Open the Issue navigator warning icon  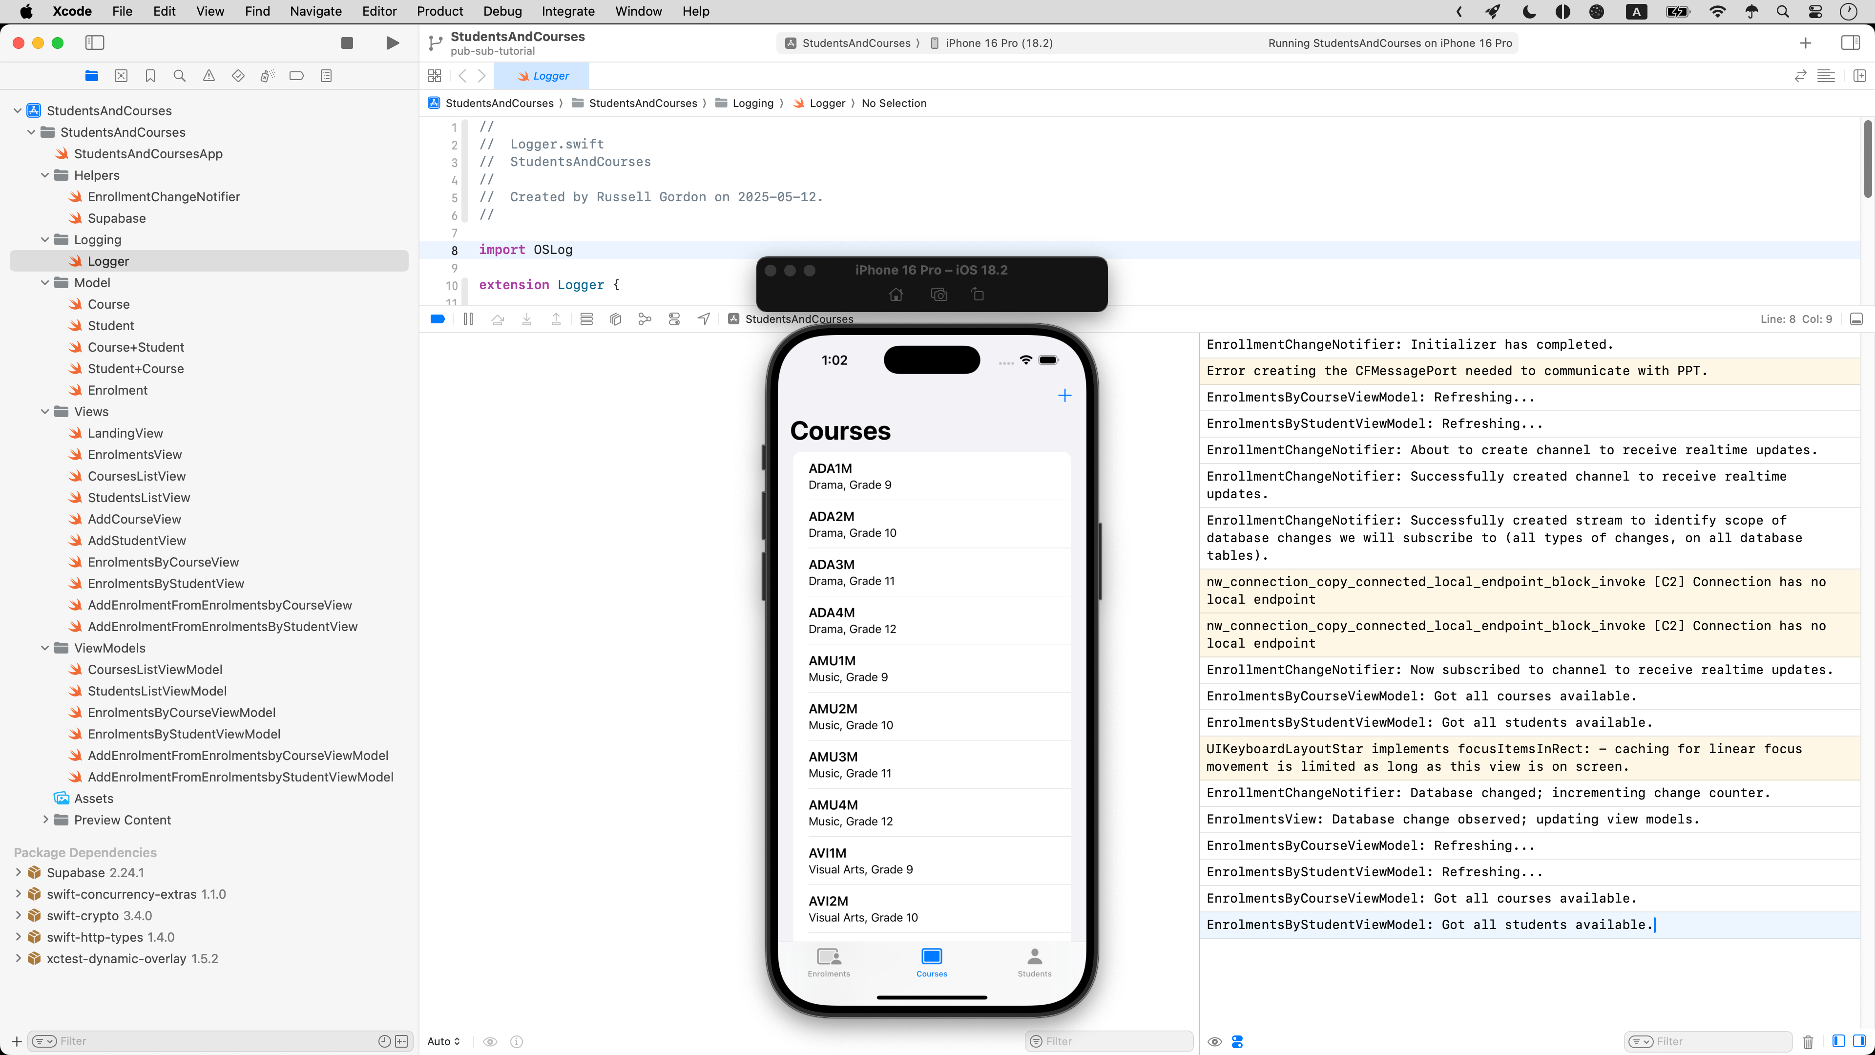[x=209, y=76]
